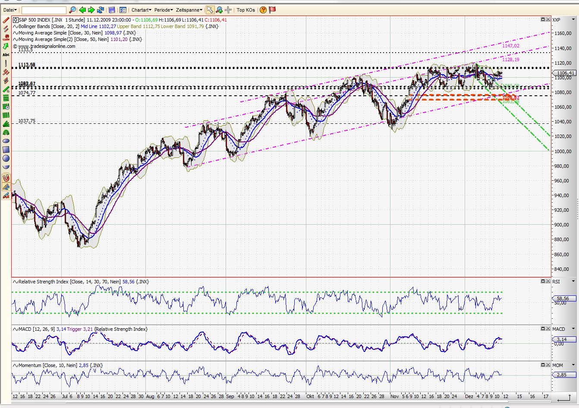Open help via the question mark icon
The width and height of the screenshot is (579, 408).
pos(263,9)
